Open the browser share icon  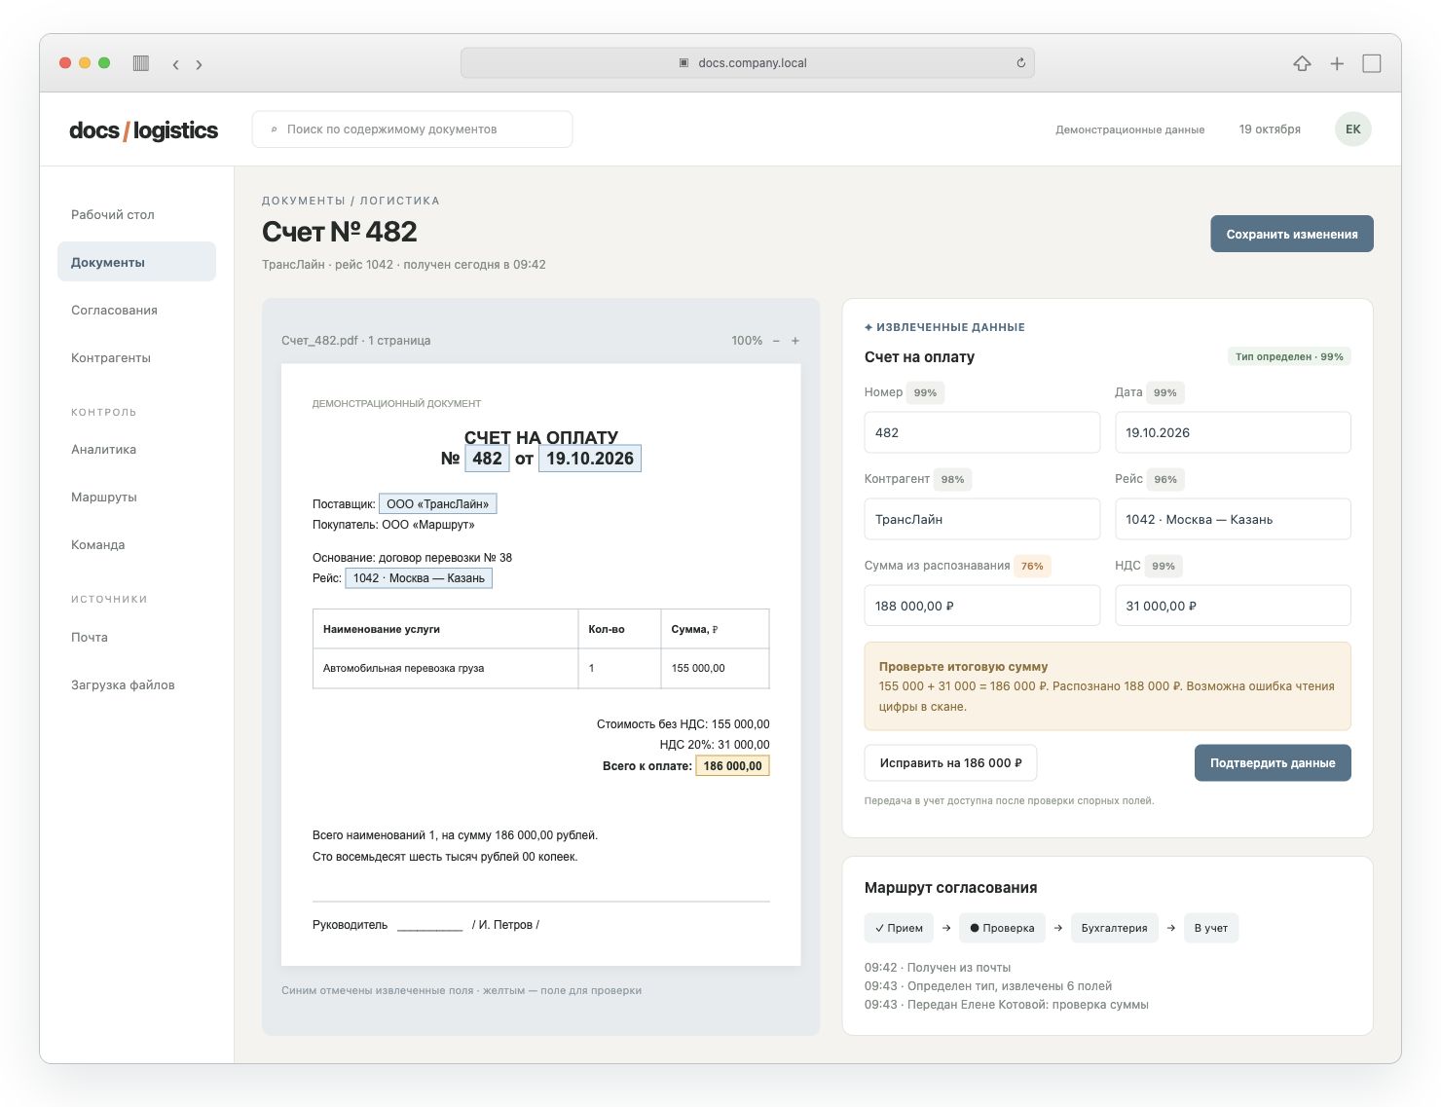point(1302,63)
